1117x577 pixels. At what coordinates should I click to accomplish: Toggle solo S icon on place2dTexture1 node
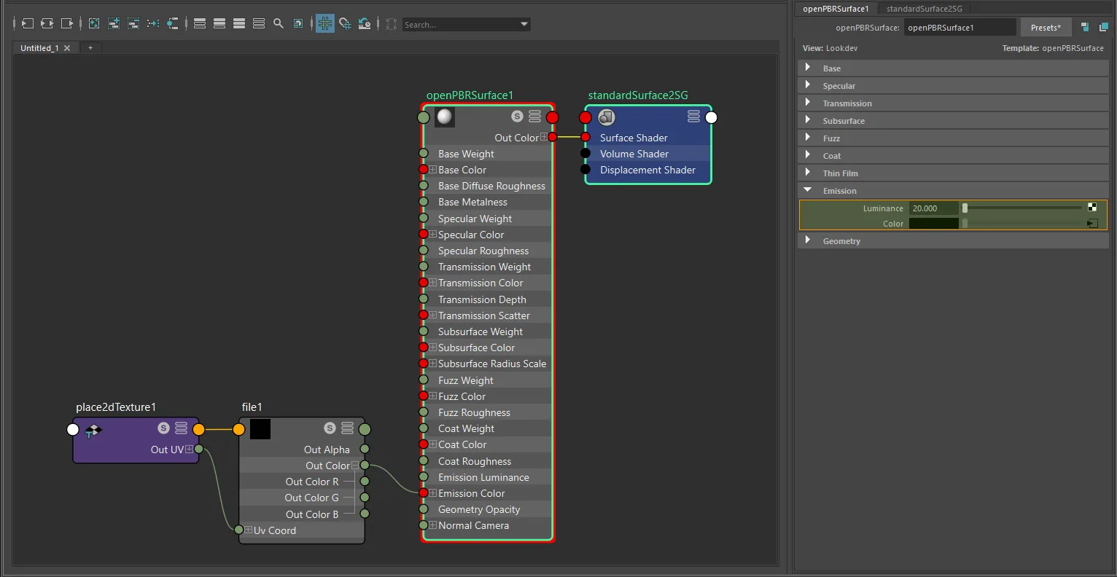click(x=164, y=428)
